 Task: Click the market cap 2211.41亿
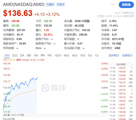pyautogui.click(x=118, y=39)
